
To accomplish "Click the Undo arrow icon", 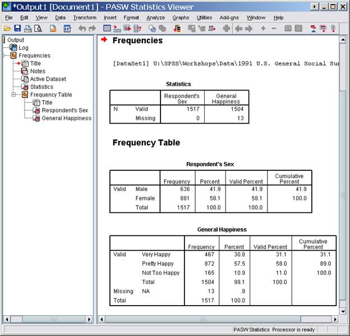I will click(82, 28).
